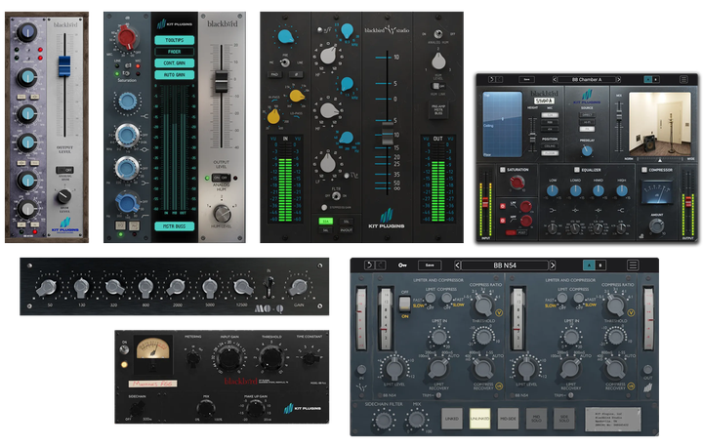703x447 pixels.
Task: Click the undo arrow in BB N54 header
Action: click(369, 264)
